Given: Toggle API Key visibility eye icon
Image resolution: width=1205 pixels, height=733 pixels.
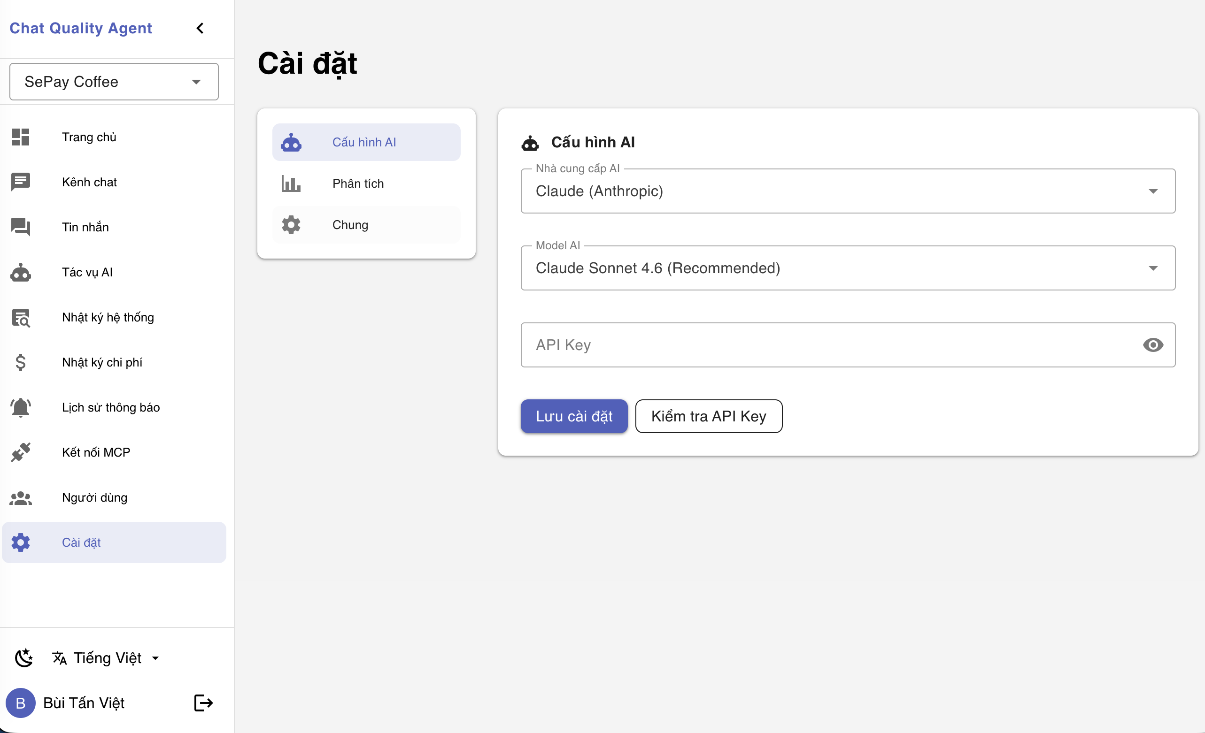Looking at the screenshot, I should (x=1153, y=345).
